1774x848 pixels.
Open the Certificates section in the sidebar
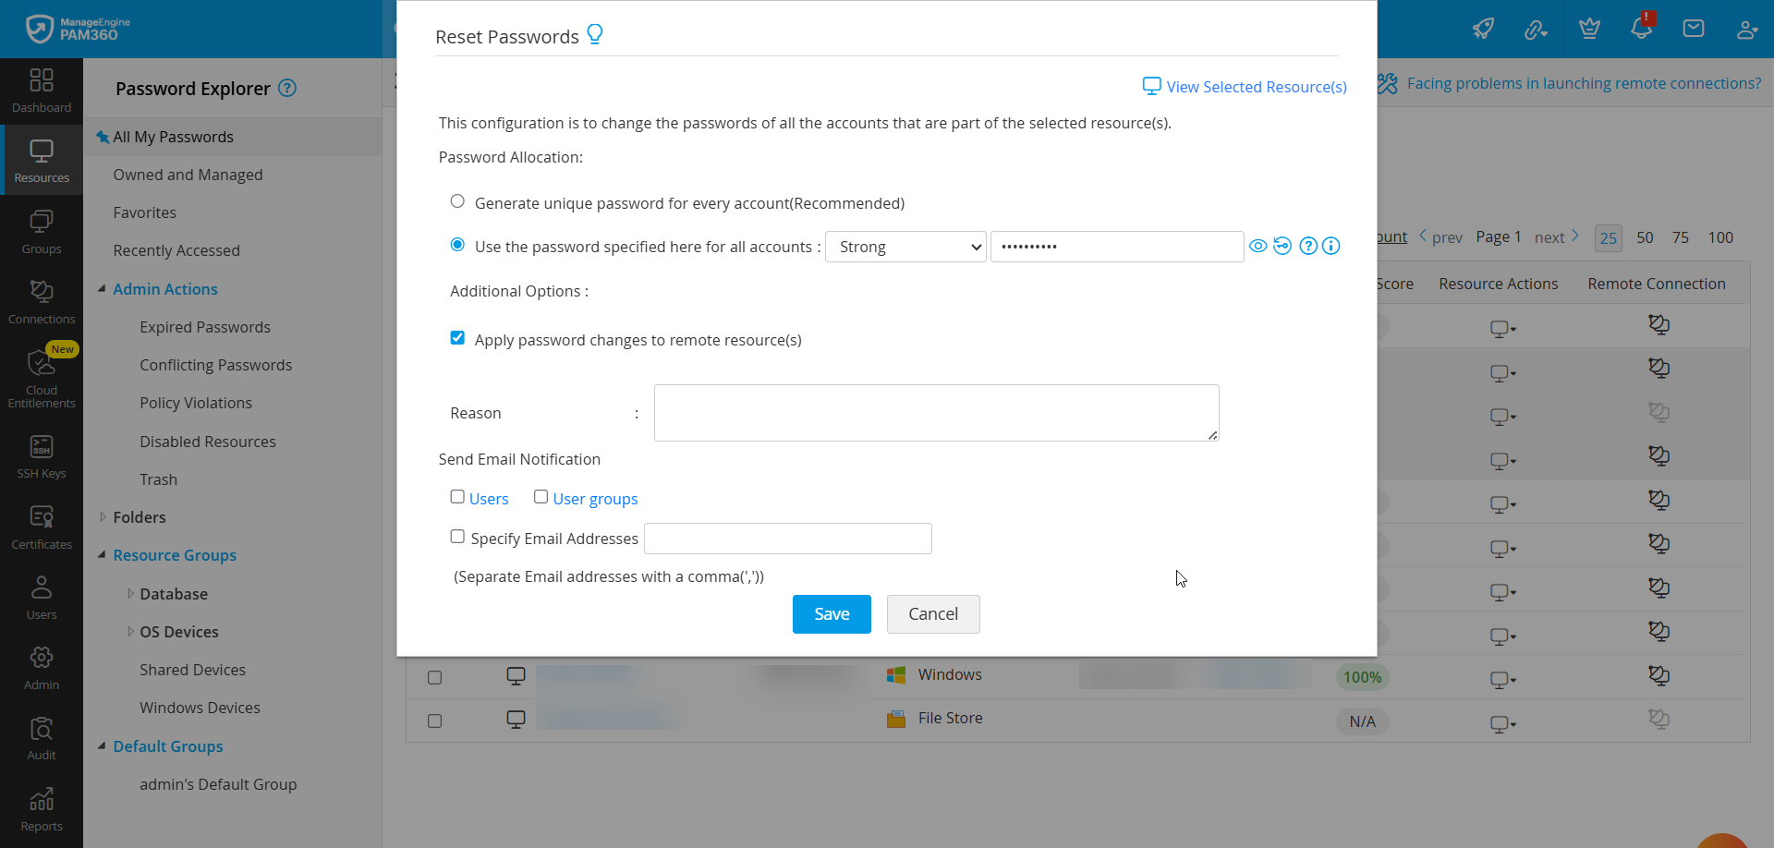[x=41, y=525]
